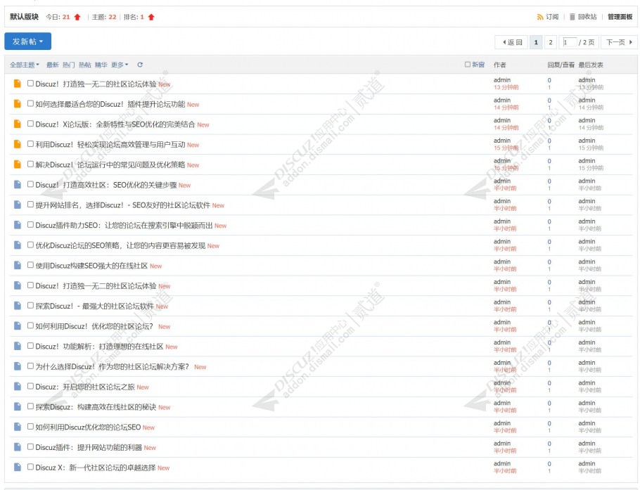This screenshot has height=490, width=640.
Task: Click orange thread icon for 利用Discuz! 轻松实现论坛高效管理
Action: (x=17, y=144)
